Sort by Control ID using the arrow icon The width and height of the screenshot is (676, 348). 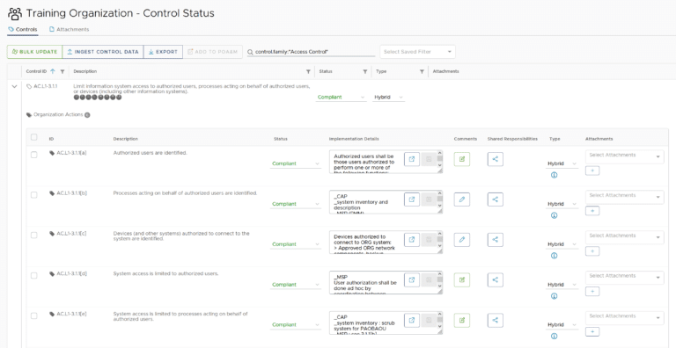53,71
